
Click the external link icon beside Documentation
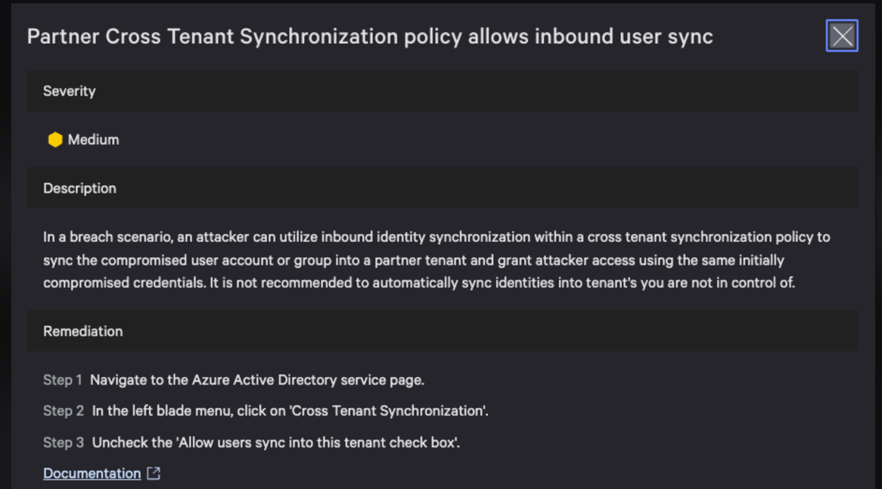tap(153, 473)
